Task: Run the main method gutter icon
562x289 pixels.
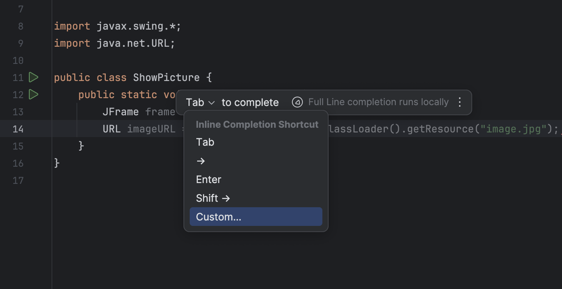Action: pos(34,94)
